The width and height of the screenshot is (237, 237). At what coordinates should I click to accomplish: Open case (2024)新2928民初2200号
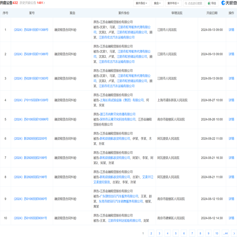(x=30, y=139)
